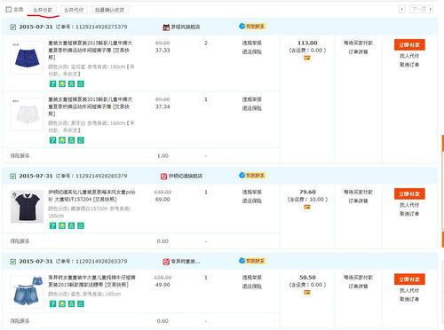
Task: Click the green 7-day return badge under the blue shorts
Action: point(52,83)
